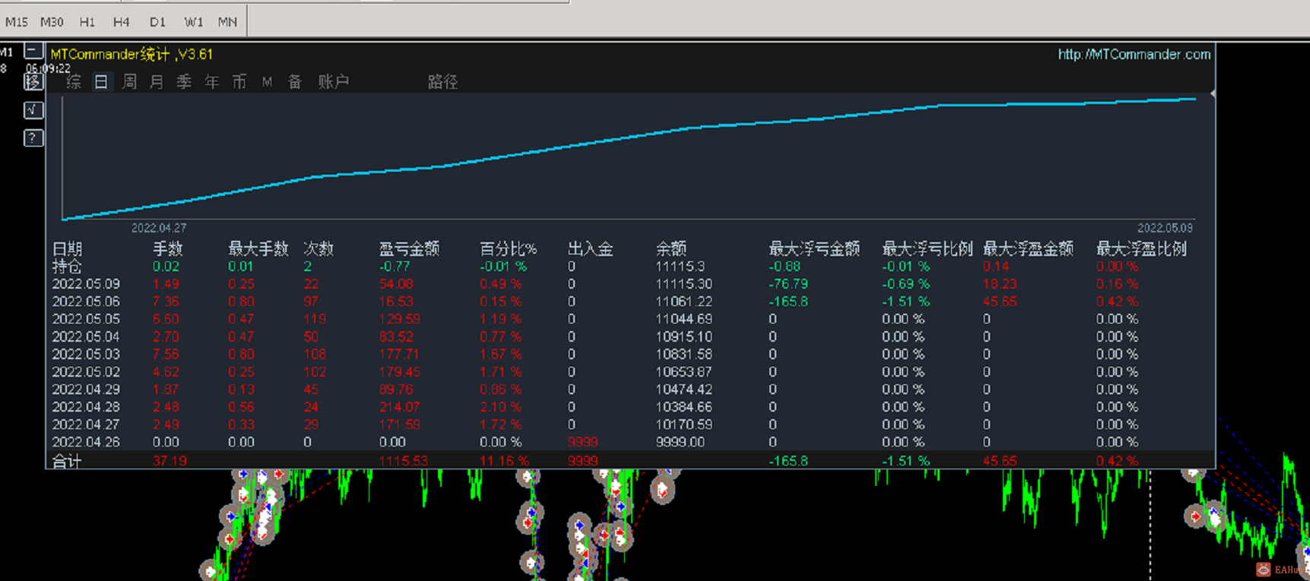The height and width of the screenshot is (581, 1310).
Task: Click balance value 11115.30
Action: (x=684, y=284)
